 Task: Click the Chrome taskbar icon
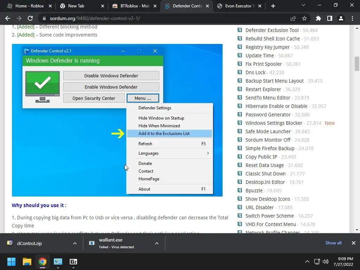click(x=42, y=262)
